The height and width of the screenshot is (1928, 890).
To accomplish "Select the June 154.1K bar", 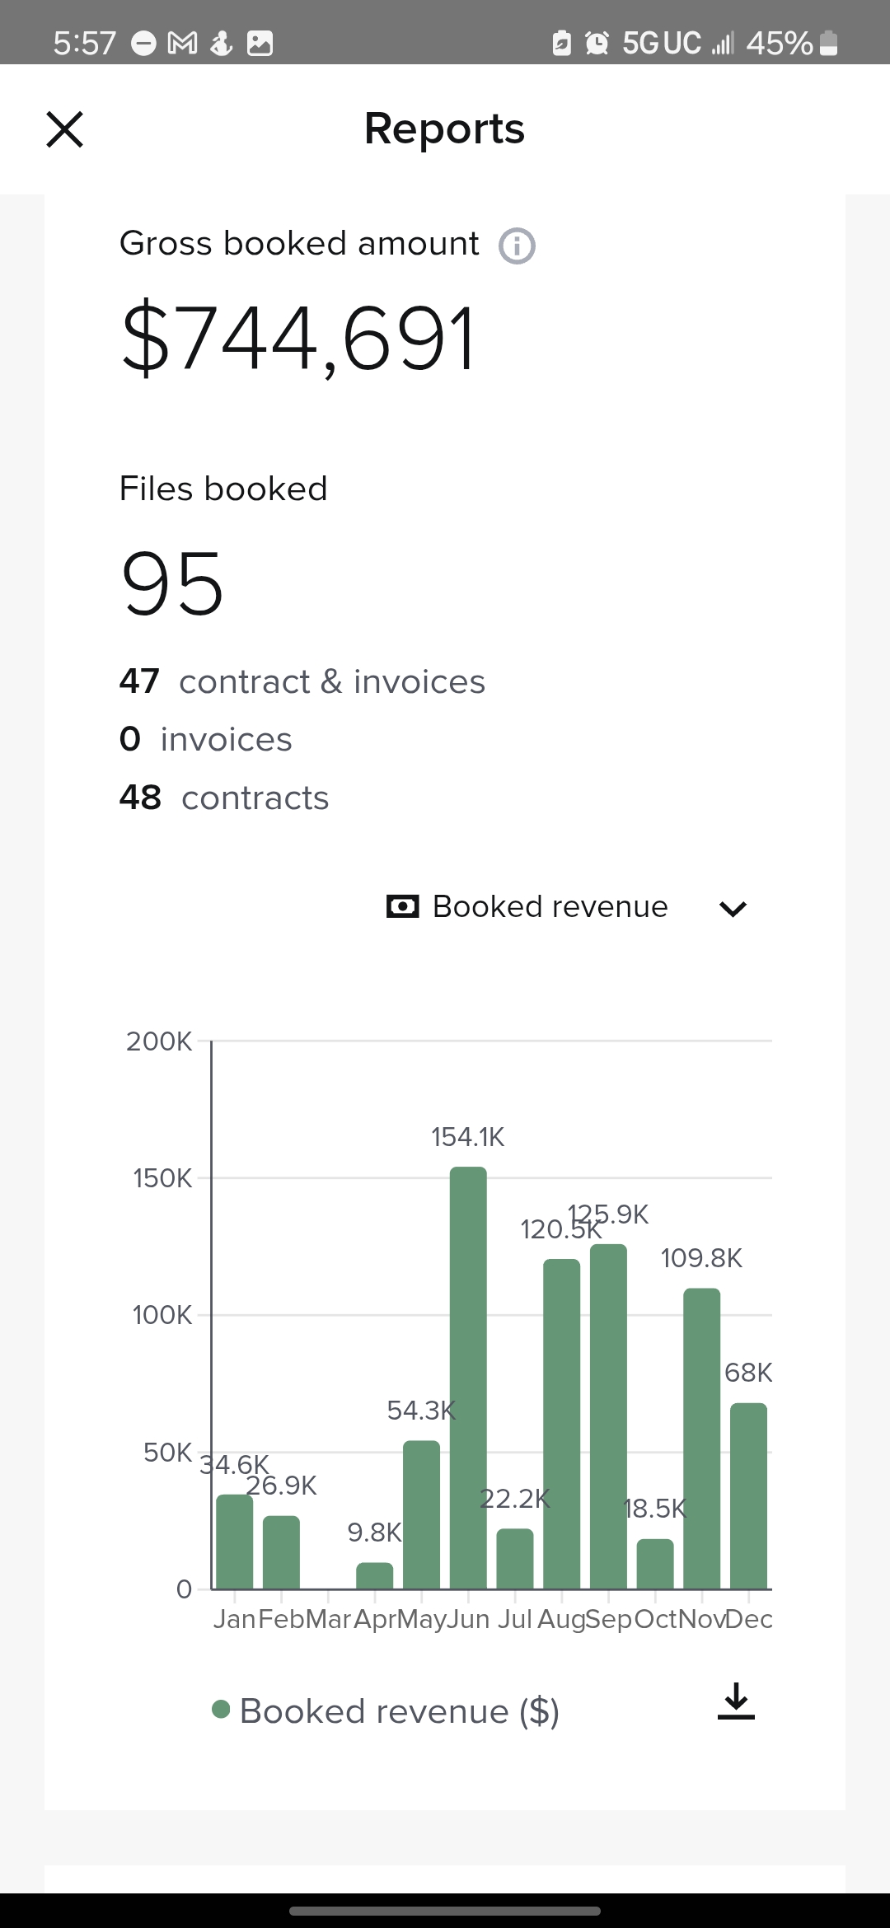I will 468,1378.
